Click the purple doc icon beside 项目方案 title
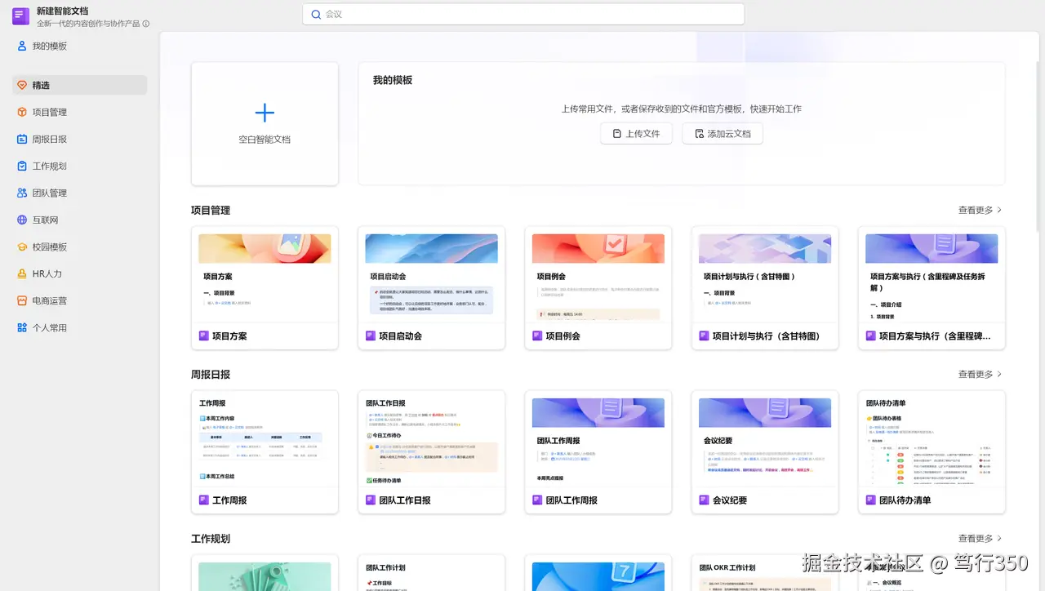This screenshot has width=1045, height=591. tap(204, 335)
